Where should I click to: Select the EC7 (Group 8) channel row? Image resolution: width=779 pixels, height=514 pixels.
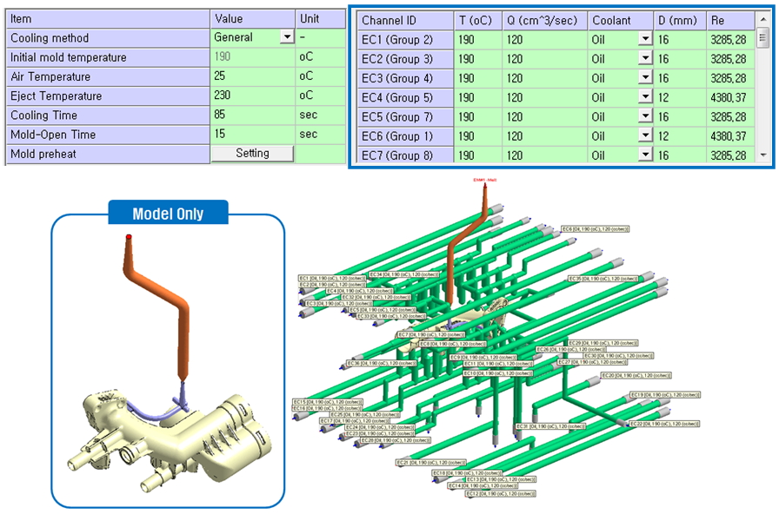556,155
